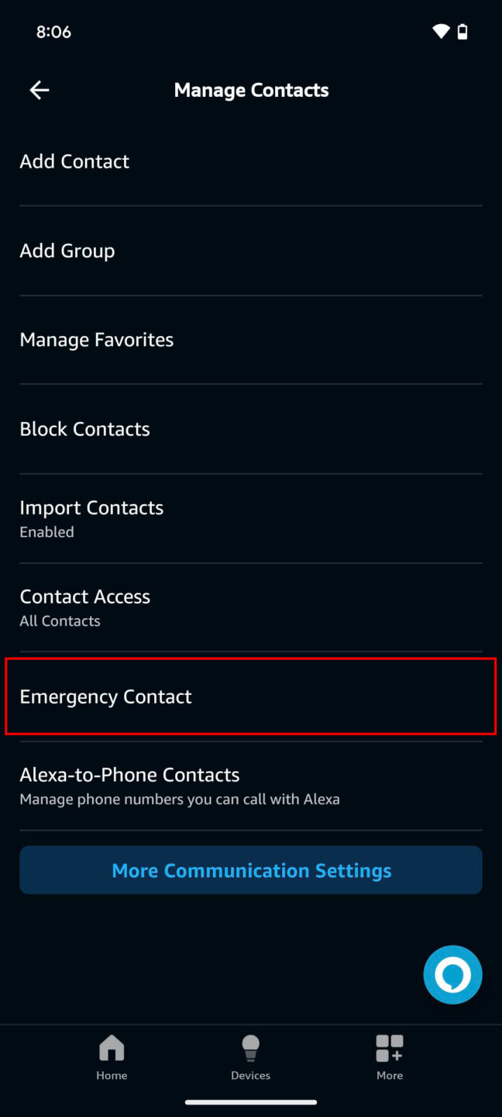Tap the back arrow to leave Manage Contacts
The width and height of the screenshot is (502, 1117).
39,90
